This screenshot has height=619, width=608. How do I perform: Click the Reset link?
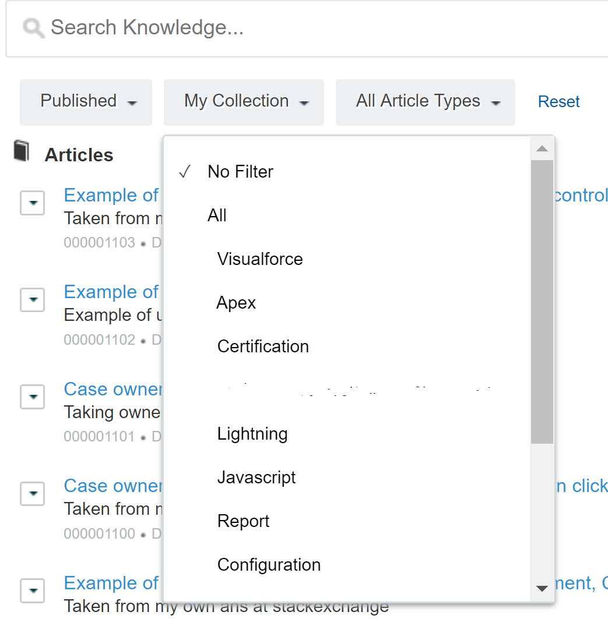point(558,102)
